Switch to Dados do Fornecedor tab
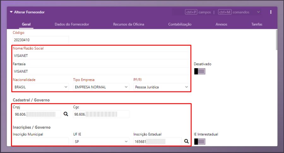 click(72, 24)
